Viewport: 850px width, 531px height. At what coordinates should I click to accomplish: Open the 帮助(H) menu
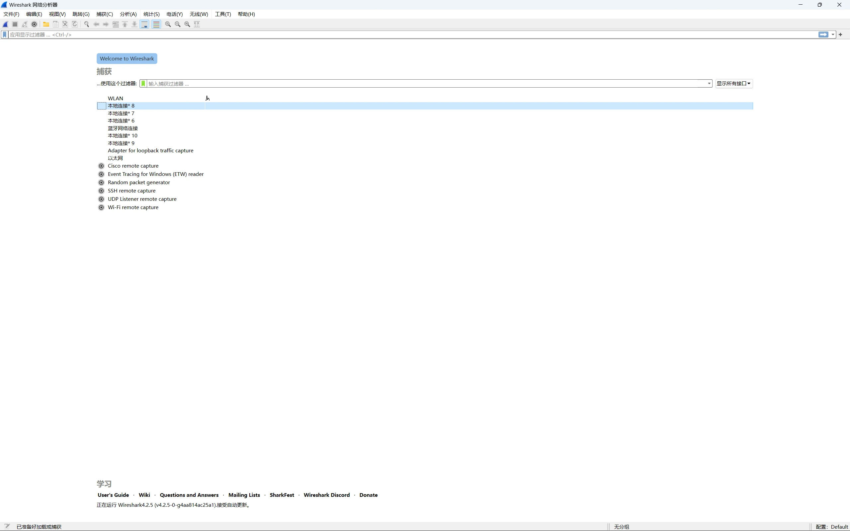(246, 14)
